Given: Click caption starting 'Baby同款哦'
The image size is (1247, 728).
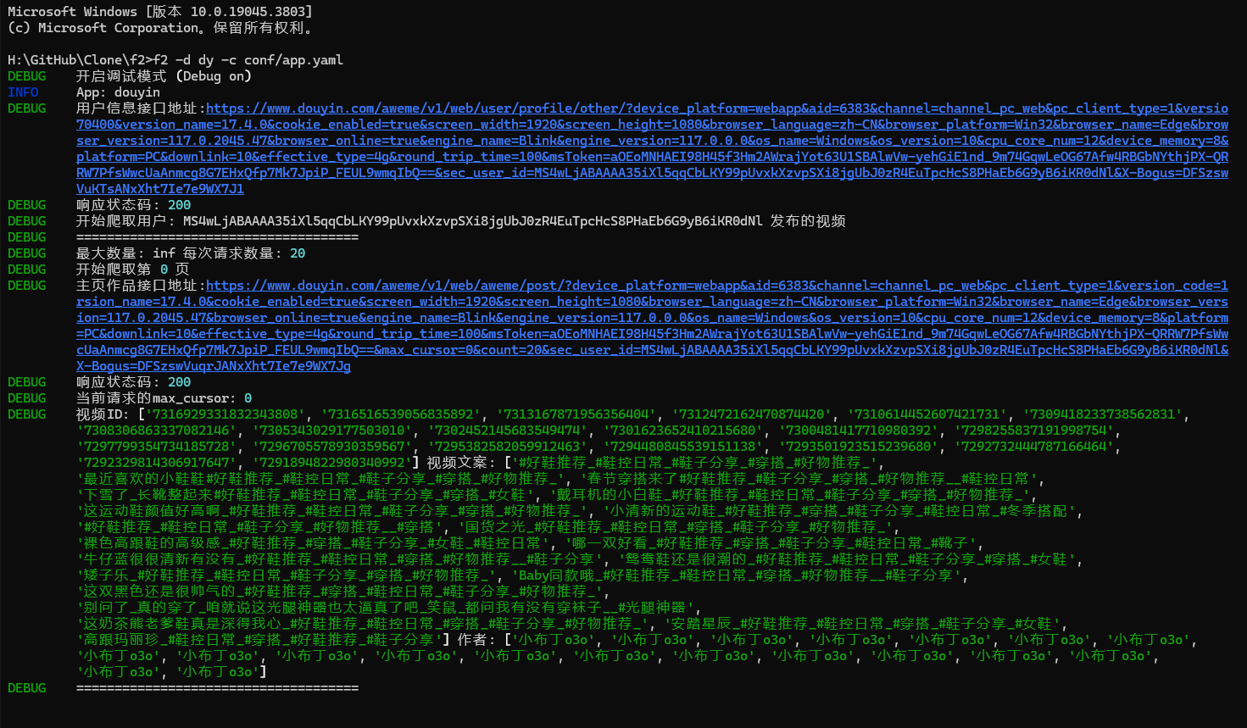Looking at the screenshot, I should [738, 575].
